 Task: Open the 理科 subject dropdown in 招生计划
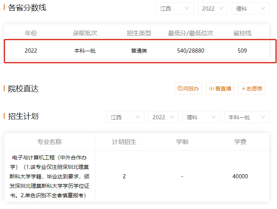pos(201,117)
